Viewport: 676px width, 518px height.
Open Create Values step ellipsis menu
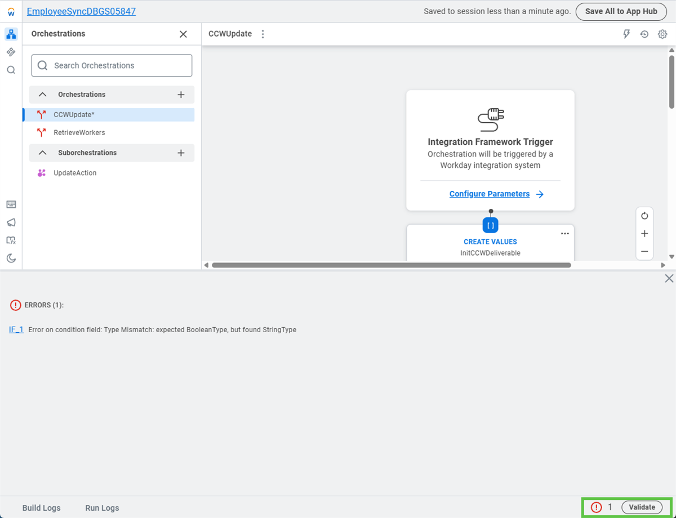coord(565,234)
